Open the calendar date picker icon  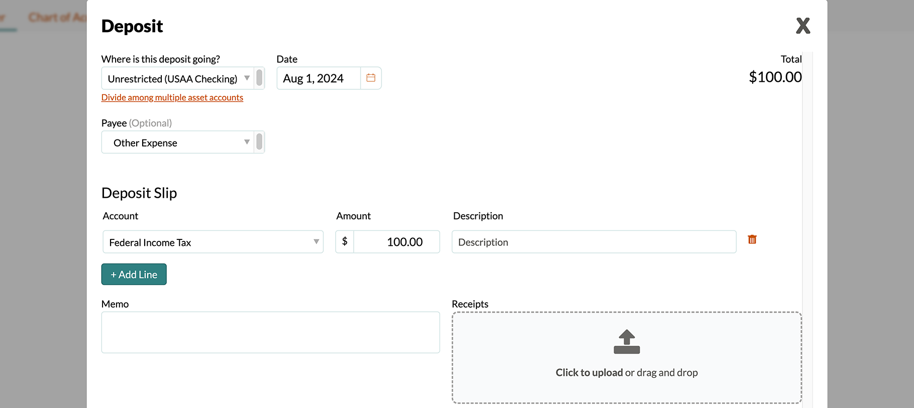point(371,78)
